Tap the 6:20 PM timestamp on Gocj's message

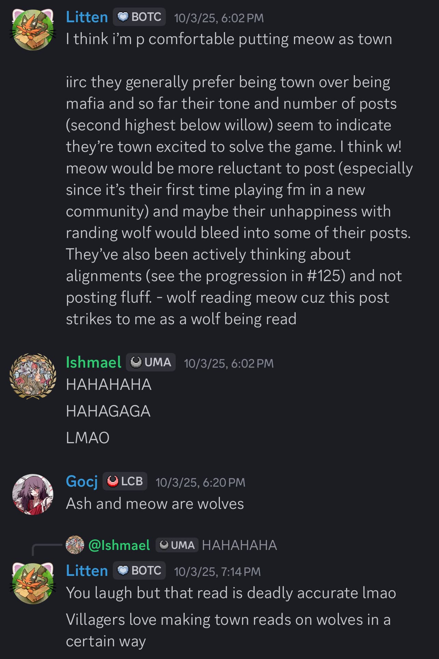200,482
